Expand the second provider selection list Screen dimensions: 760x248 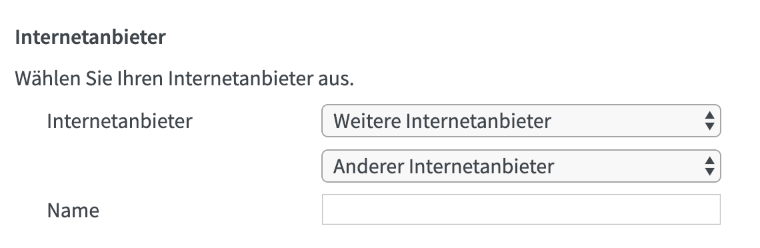521,166
